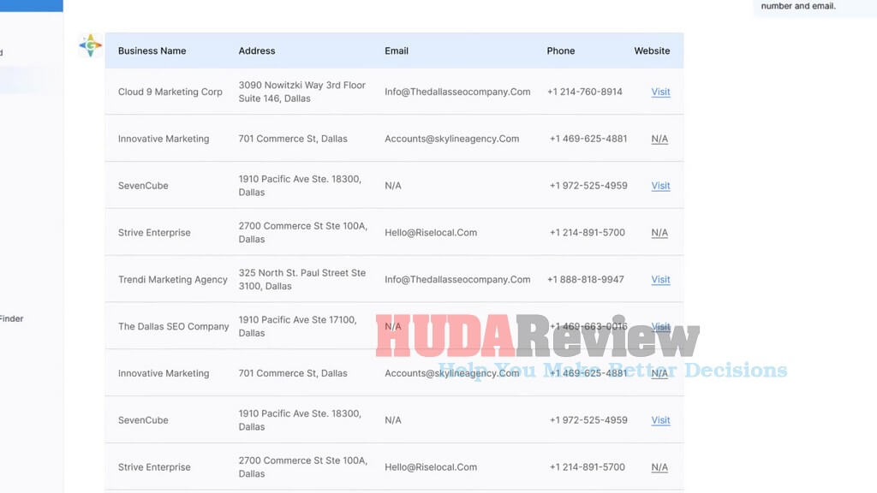Click the Phone column header
The image size is (877, 493).
tap(561, 50)
